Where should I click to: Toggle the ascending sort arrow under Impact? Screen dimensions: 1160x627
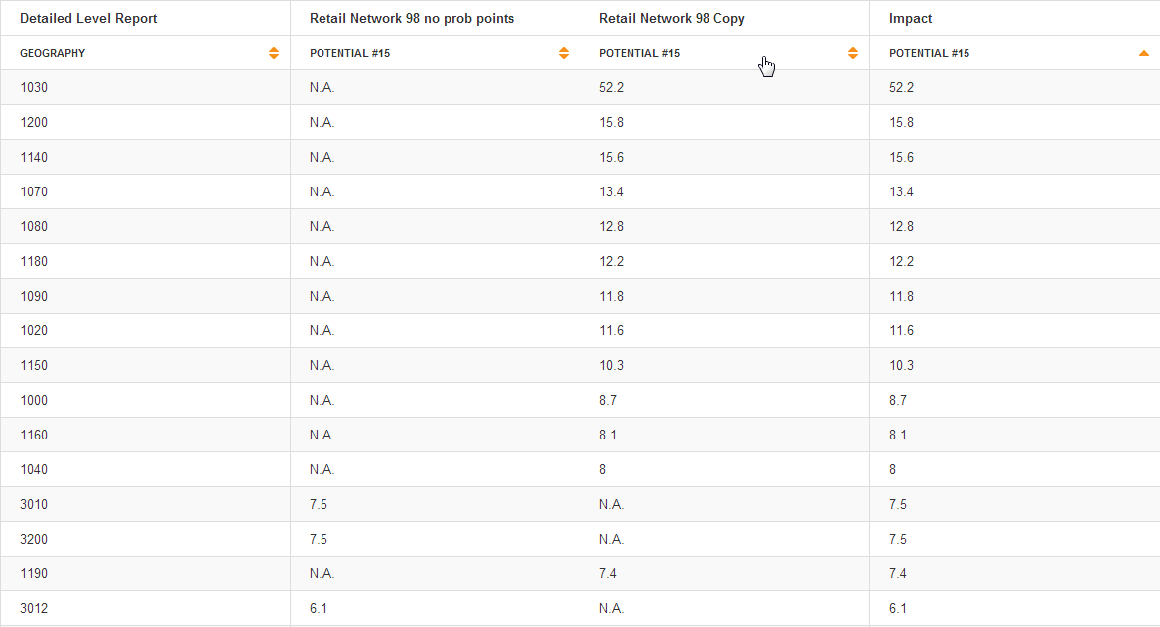coord(1143,54)
